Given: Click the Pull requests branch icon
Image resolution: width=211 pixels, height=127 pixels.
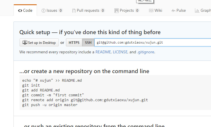Looking at the screenshot, I should click(74, 11).
